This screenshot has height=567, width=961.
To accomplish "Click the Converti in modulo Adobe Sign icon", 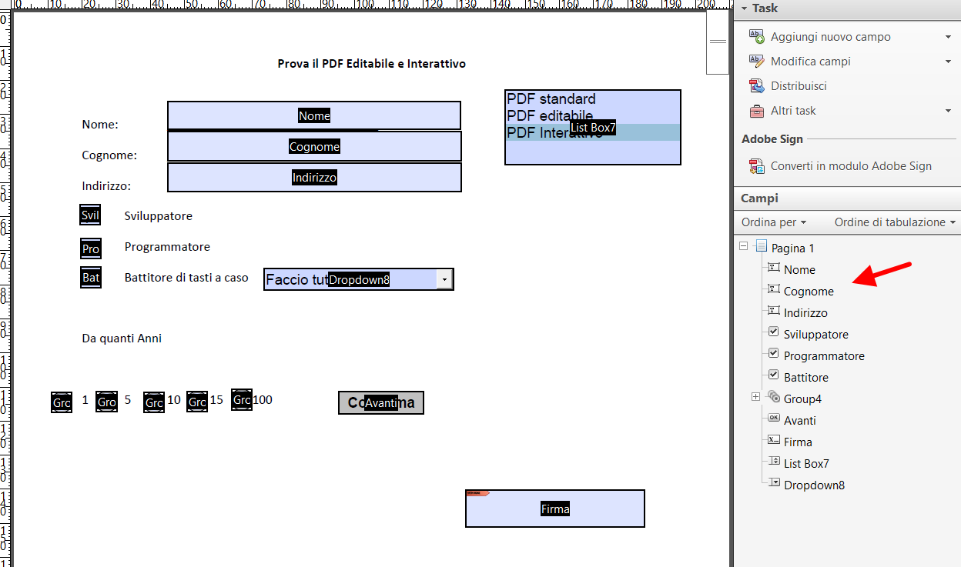I will coord(756,166).
